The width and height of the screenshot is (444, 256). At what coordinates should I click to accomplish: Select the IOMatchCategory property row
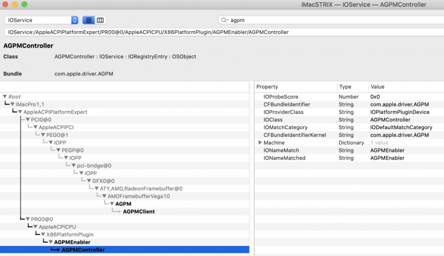pyautogui.click(x=349, y=127)
